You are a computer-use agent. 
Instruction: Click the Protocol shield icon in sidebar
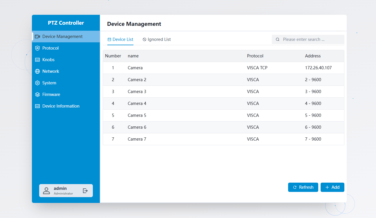[37, 48]
